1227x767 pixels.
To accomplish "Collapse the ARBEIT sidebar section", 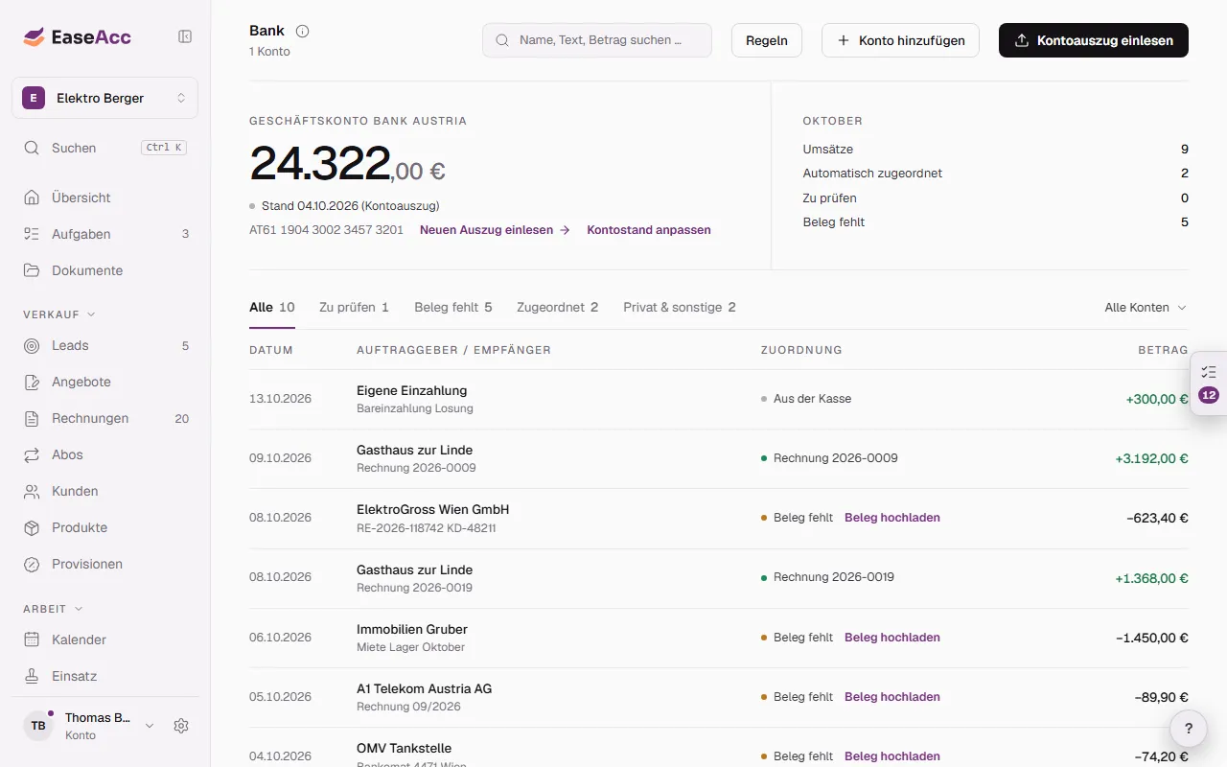I will 53,609.
